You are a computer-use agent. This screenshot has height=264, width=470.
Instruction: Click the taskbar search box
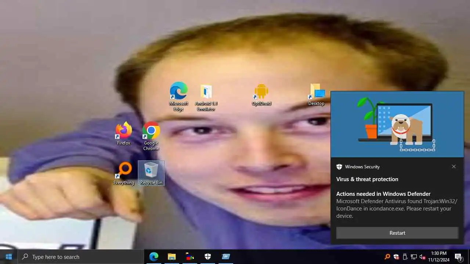[81, 257]
